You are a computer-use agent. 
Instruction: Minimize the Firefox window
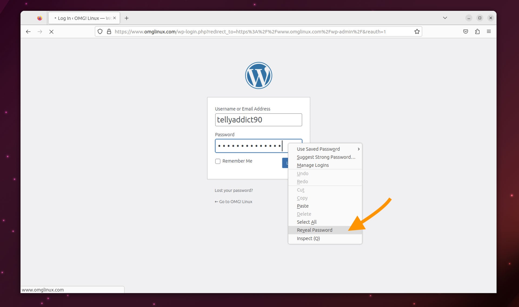click(469, 18)
